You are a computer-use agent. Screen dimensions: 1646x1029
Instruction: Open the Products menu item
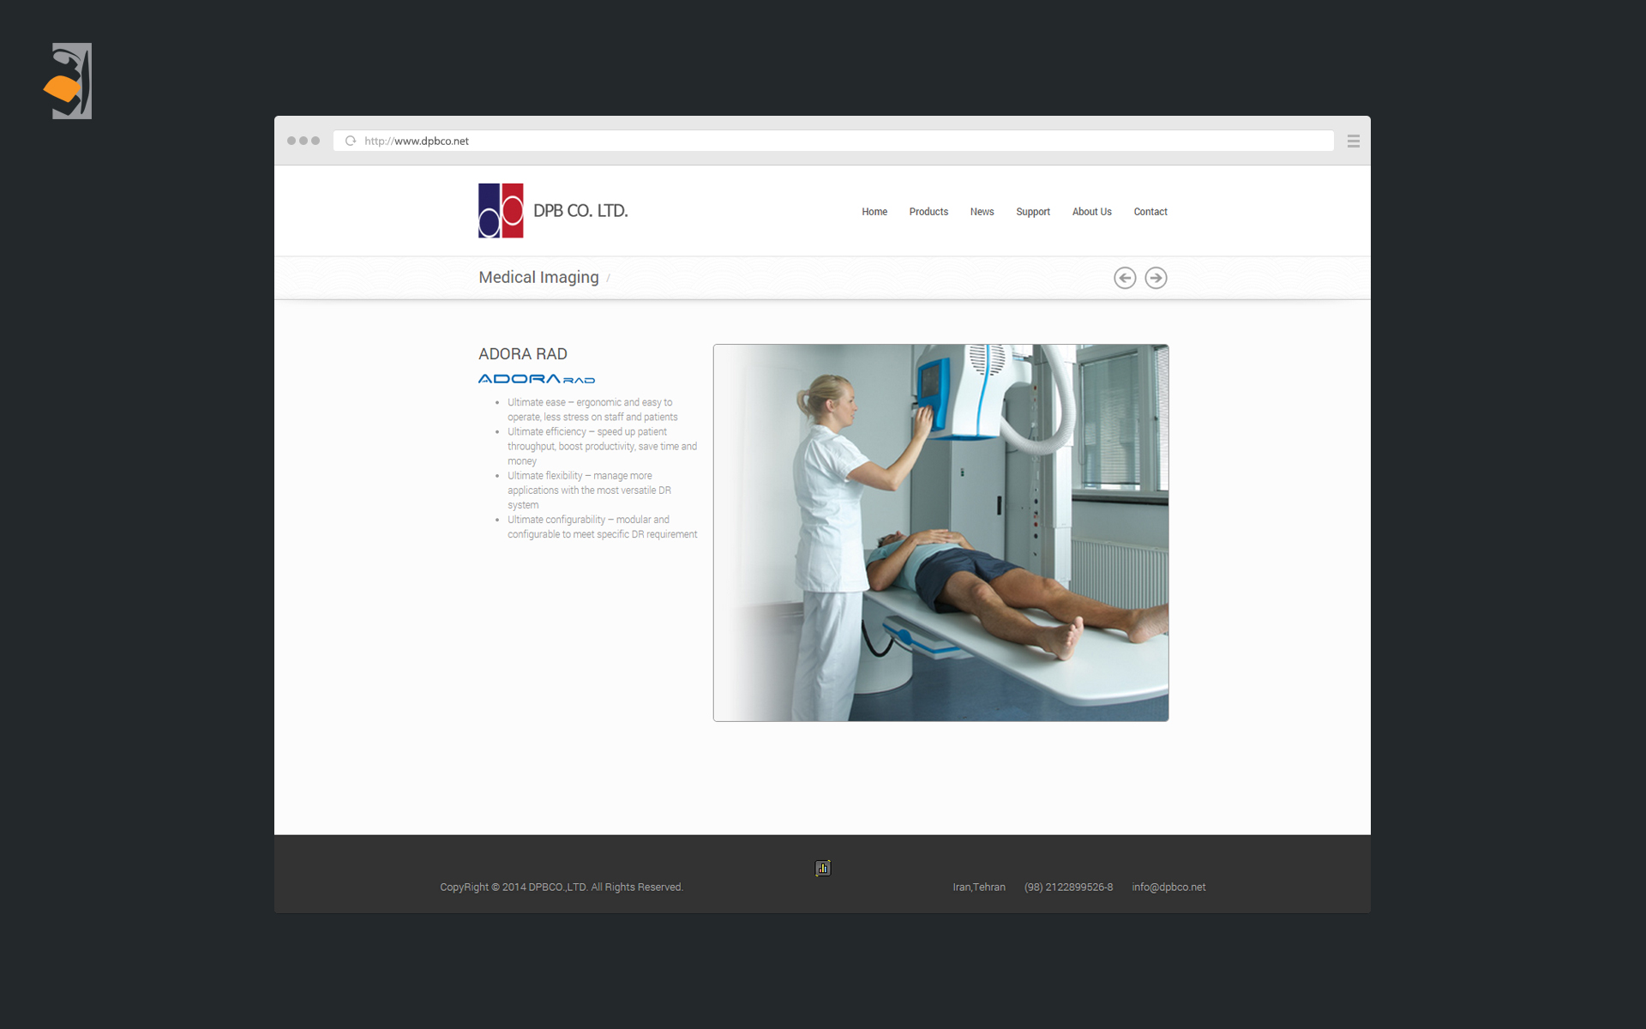(928, 212)
